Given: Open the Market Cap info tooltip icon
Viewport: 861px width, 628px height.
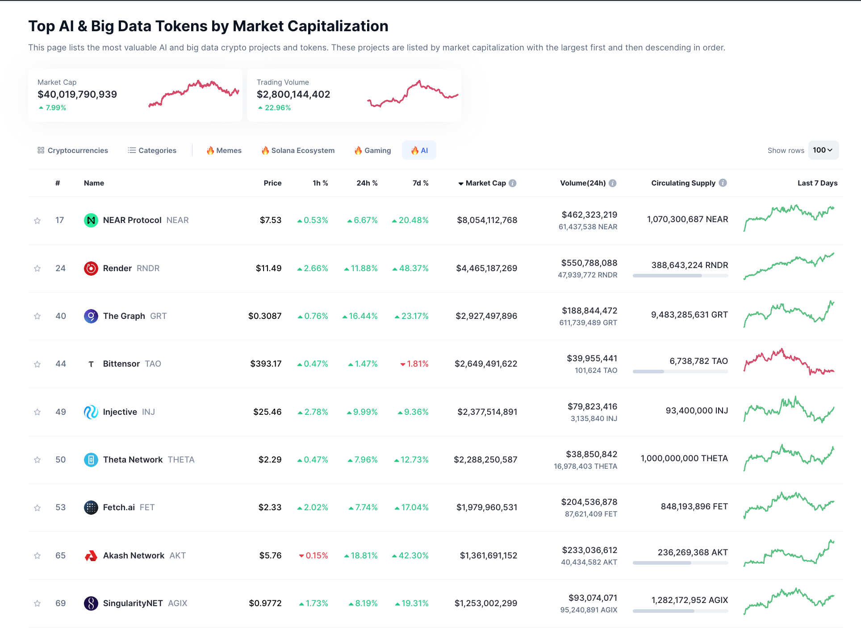Looking at the screenshot, I should (x=513, y=183).
